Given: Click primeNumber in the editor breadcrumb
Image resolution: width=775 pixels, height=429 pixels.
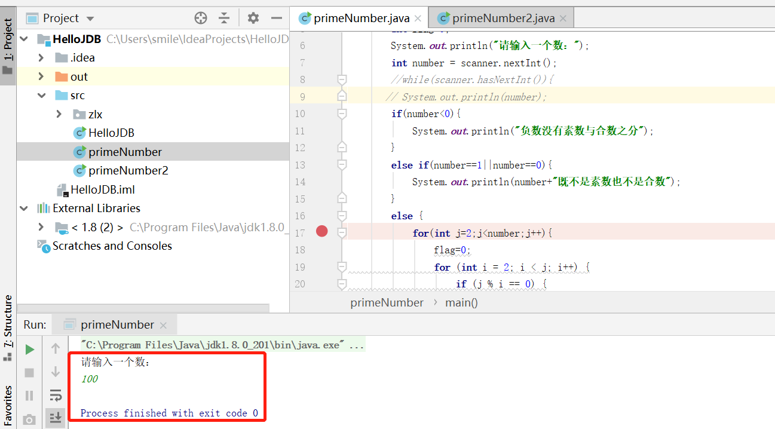Looking at the screenshot, I should (387, 302).
